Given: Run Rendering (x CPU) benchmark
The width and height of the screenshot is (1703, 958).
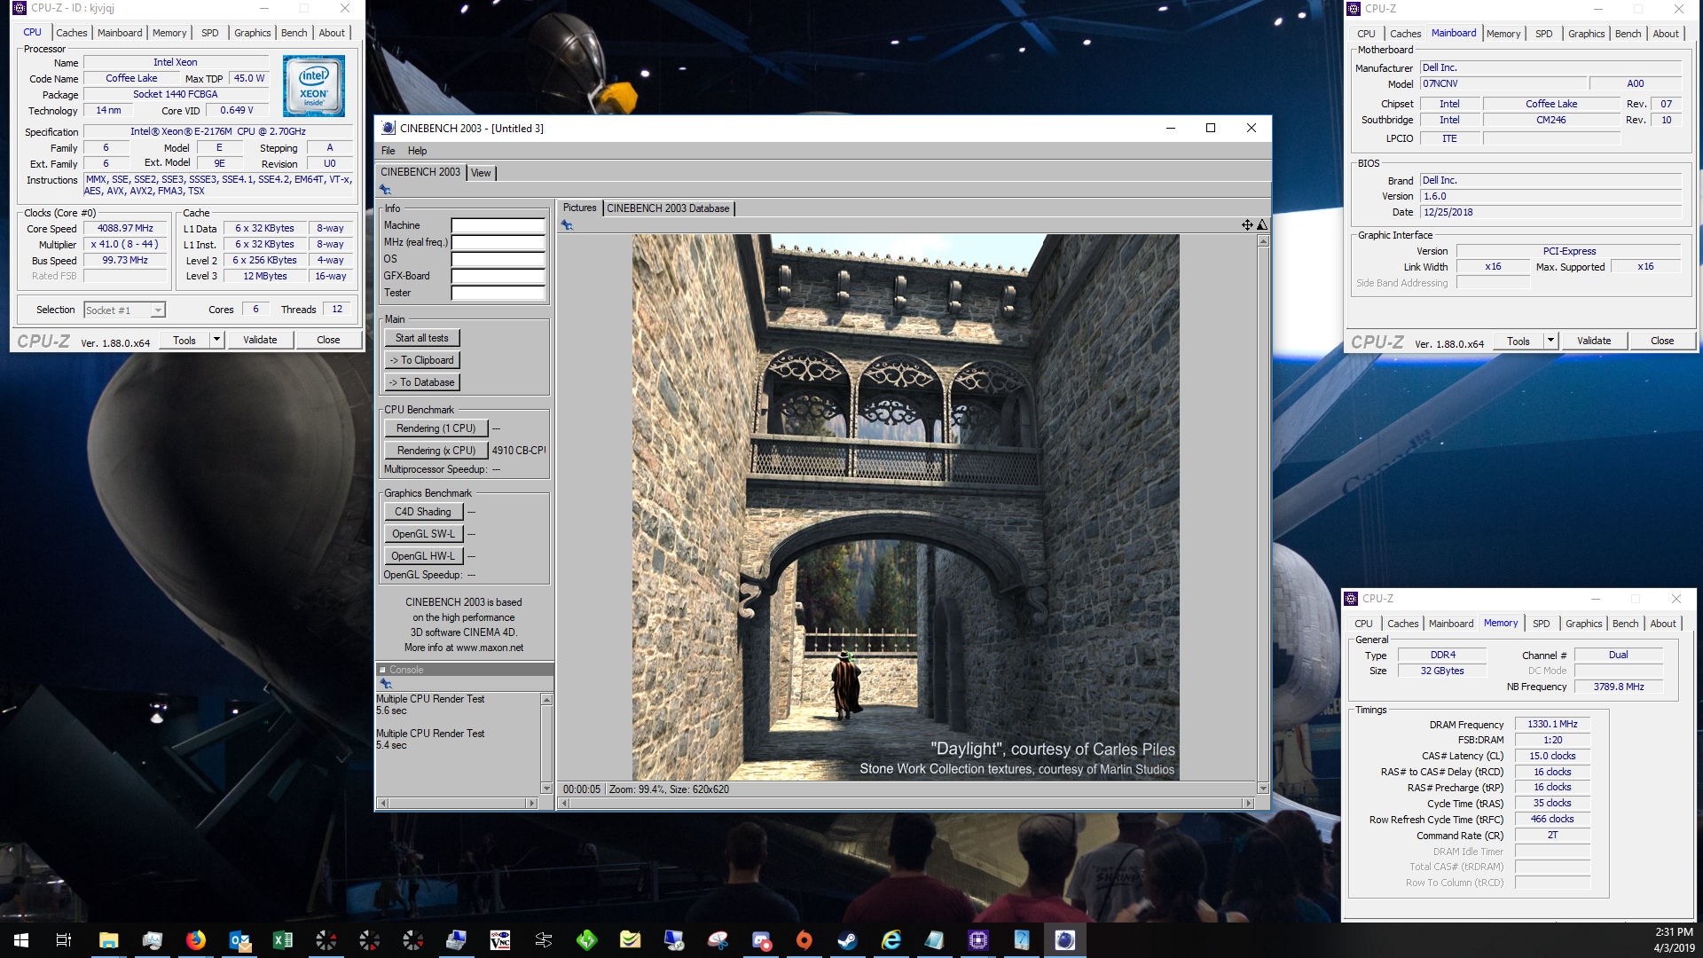Looking at the screenshot, I should coord(436,451).
